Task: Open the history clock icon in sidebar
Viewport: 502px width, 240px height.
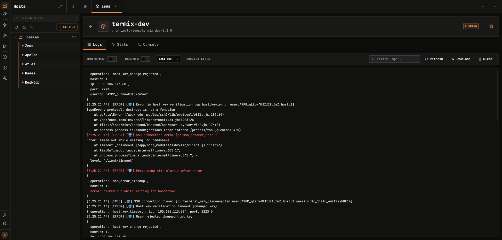Action: point(5,57)
